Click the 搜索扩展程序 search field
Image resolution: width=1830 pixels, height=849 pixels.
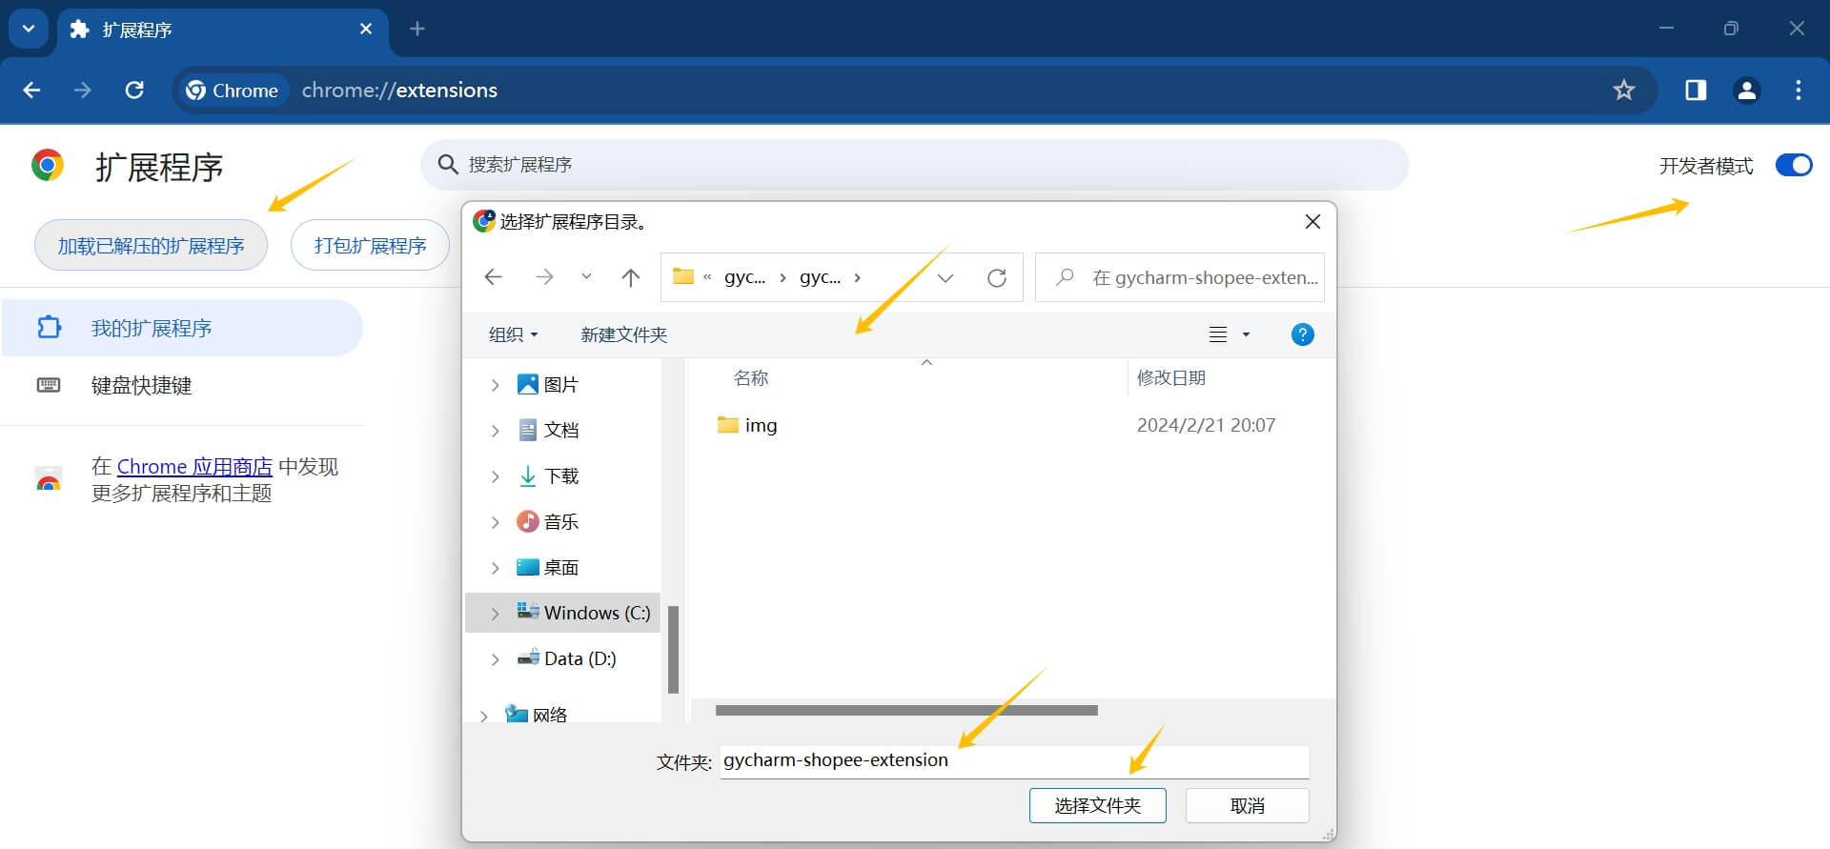915,165
